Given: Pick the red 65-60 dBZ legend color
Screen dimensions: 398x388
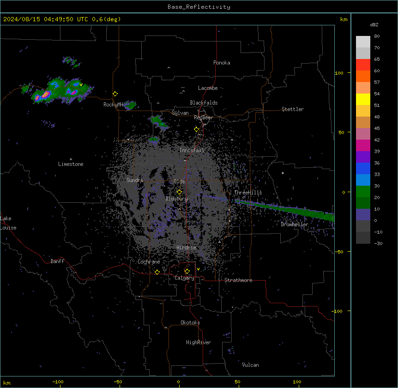Looking at the screenshot, I should click(x=363, y=65).
